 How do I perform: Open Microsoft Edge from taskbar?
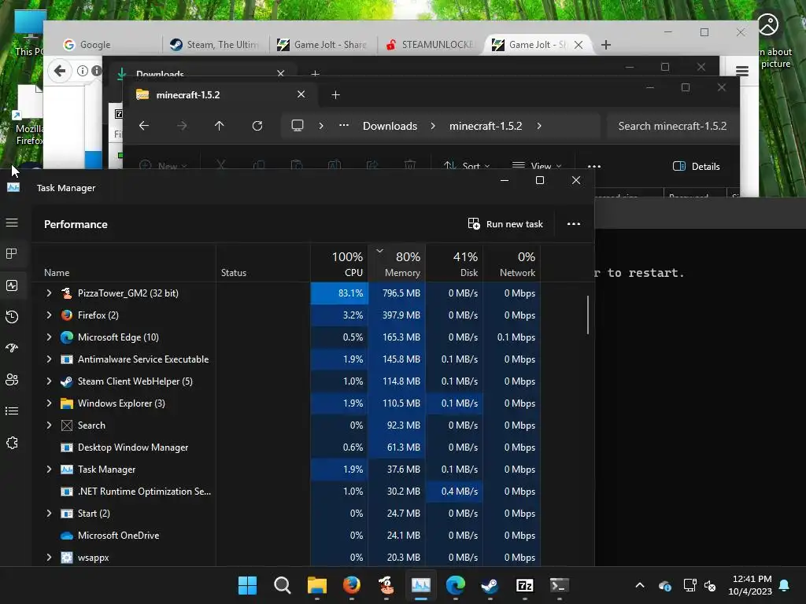(456, 585)
